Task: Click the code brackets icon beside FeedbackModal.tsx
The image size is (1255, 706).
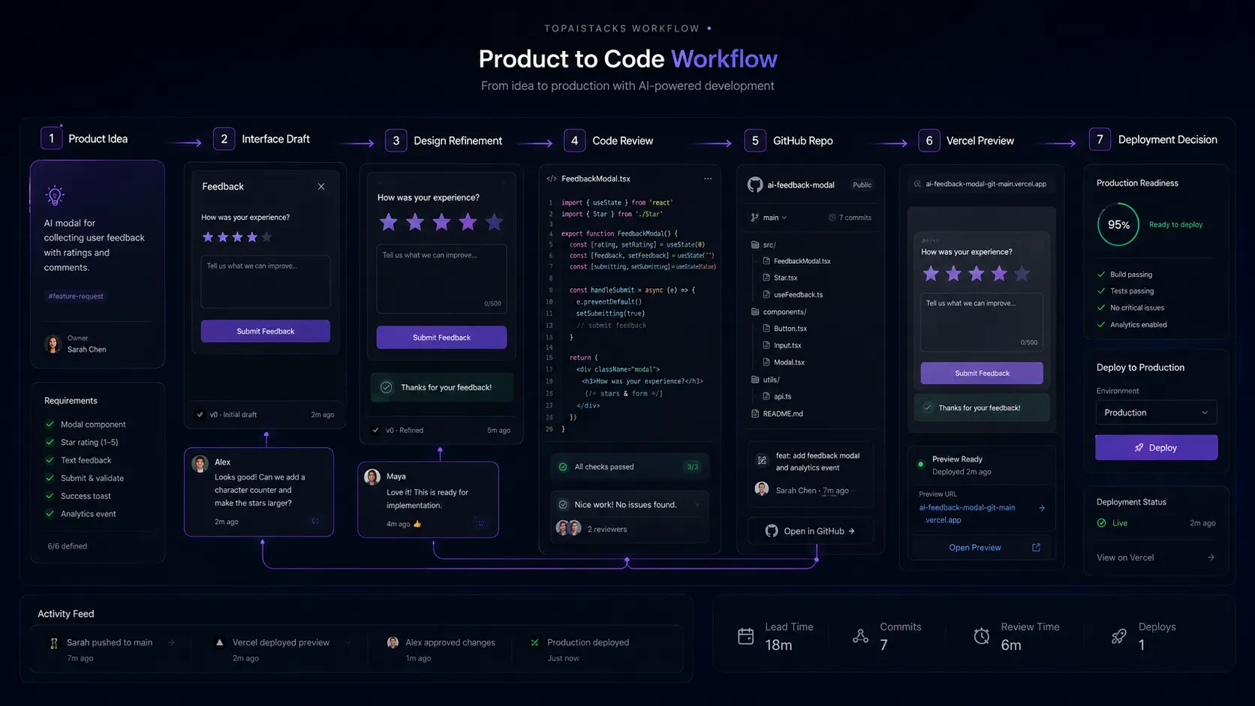Action: click(x=552, y=179)
